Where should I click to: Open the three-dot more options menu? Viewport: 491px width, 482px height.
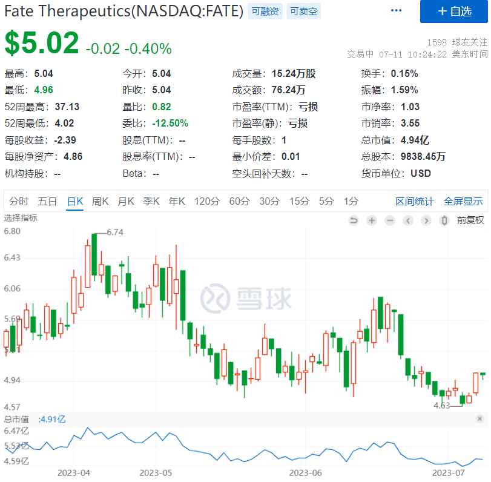(x=397, y=11)
